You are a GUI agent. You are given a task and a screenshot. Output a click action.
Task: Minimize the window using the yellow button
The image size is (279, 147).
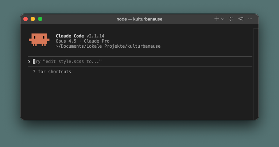[x=33, y=19]
